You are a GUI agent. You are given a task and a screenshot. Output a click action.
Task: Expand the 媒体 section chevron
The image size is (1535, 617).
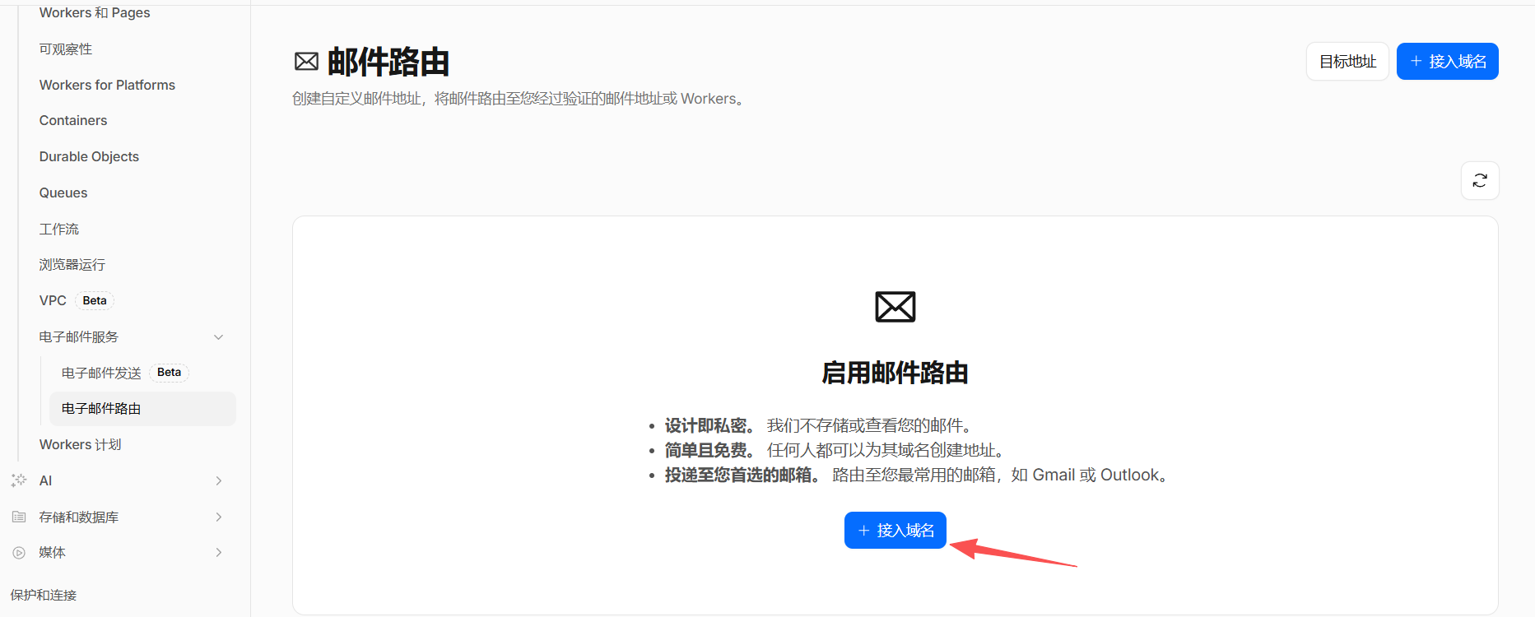[x=219, y=553]
